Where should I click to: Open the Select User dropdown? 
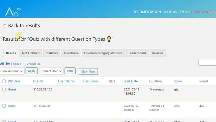click(52, 71)
